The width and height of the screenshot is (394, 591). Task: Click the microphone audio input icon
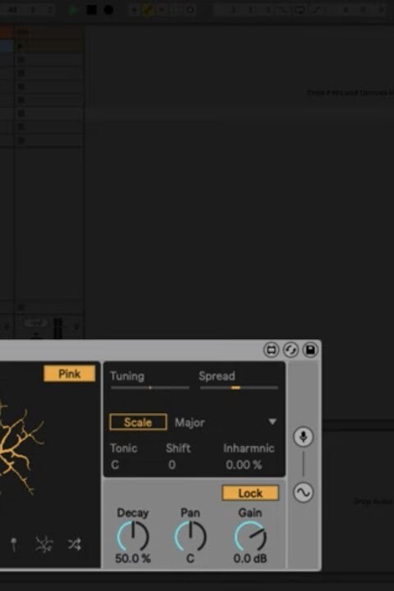coord(303,438)
